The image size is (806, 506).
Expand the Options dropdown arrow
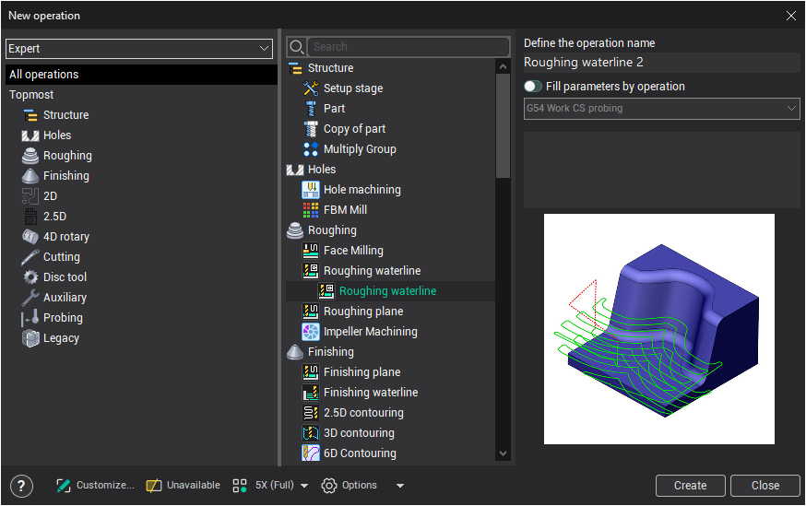pyautogui.click(x=400, y=486)
